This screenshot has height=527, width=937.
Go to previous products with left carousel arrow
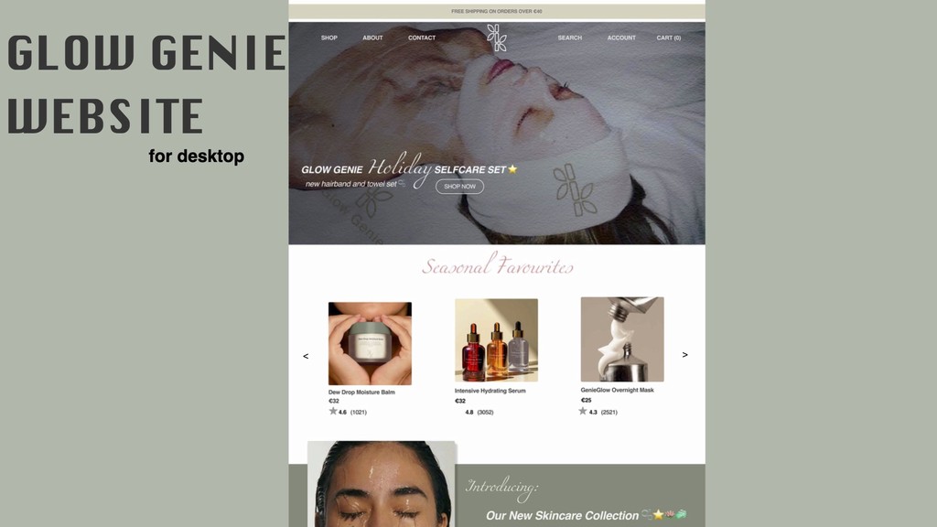(x=306, y=356)
